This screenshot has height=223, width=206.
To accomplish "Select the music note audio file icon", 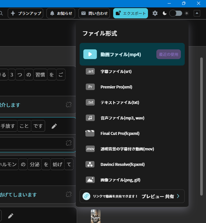I will click(x=90, y=118).
